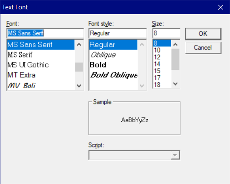Click the Cancel button

(203, 48)
